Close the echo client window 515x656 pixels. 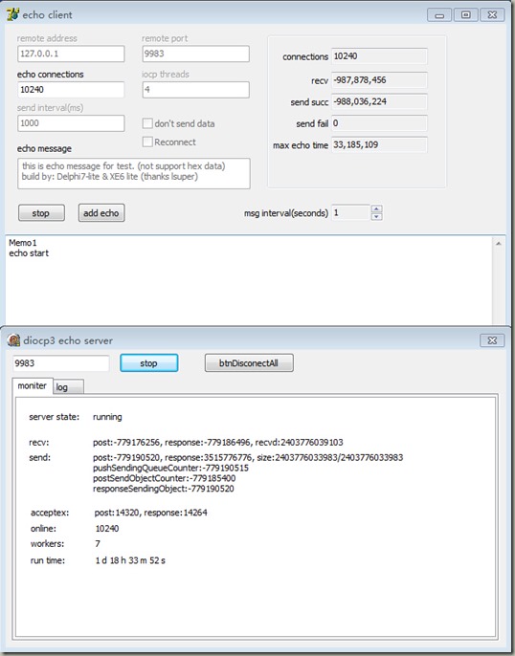492,14
